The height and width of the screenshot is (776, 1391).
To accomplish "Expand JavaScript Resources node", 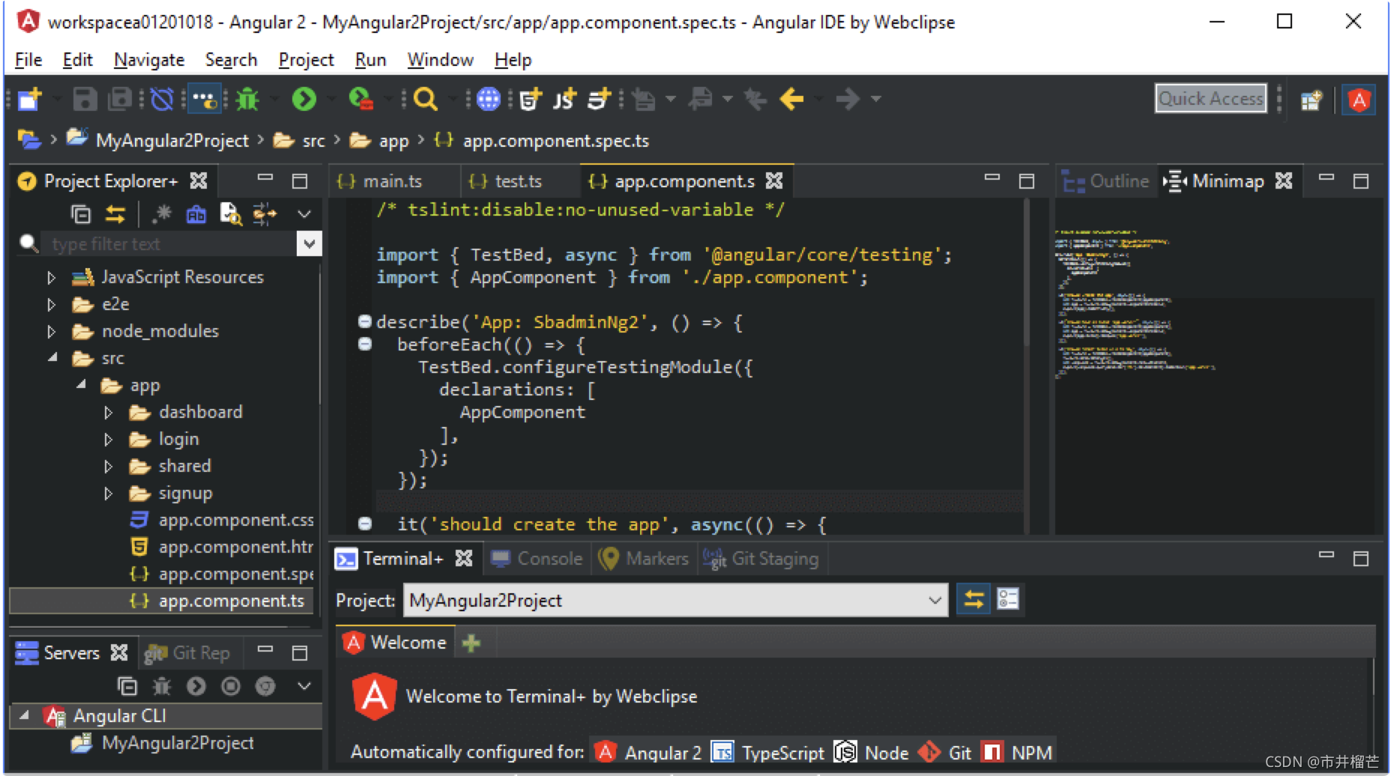I will coord(51,278).
